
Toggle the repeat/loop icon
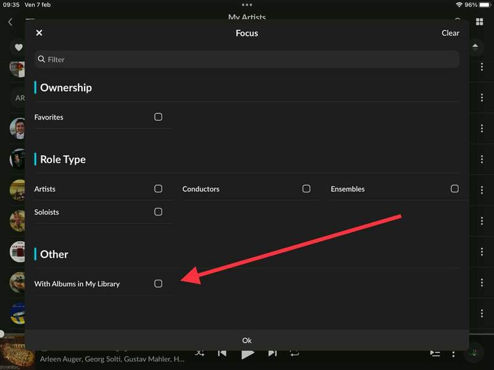pyautogui.click(x=295, y=353)
